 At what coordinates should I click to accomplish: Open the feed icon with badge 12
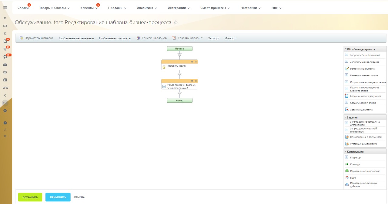(x=5, y=49)
